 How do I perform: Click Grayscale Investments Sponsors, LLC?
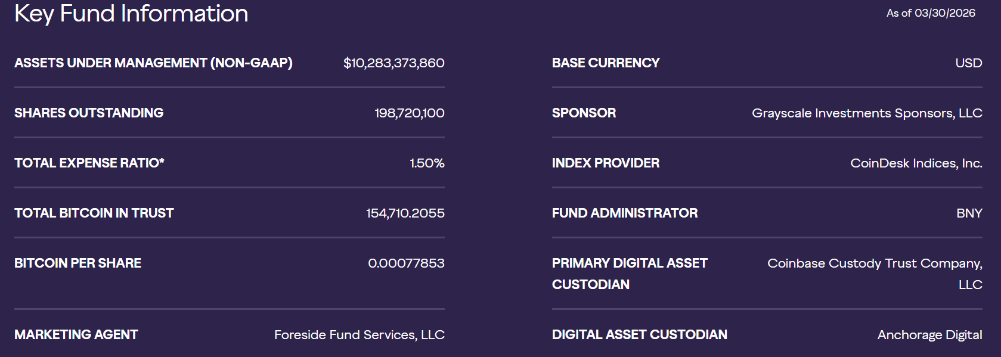tap(866, 113)
